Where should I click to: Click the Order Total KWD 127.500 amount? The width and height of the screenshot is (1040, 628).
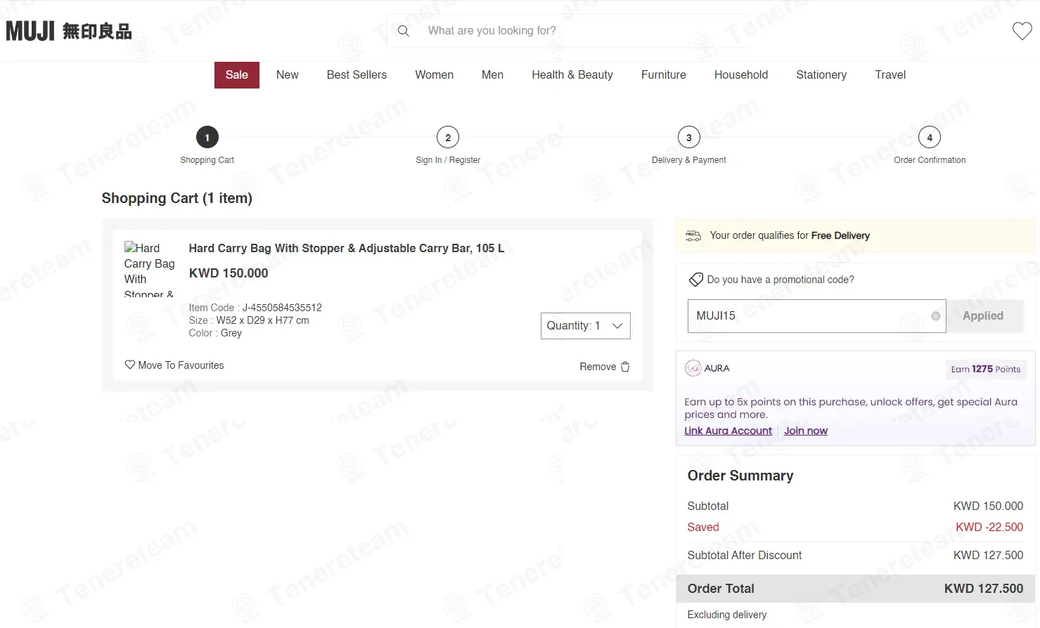tap(984, 589)
